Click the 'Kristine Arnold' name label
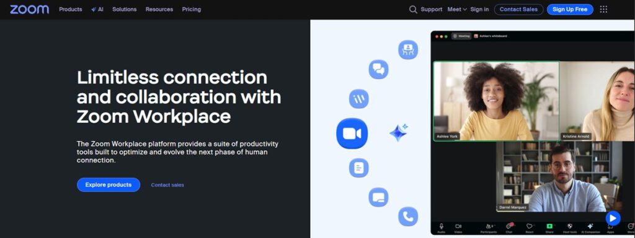Image resolution: width=635 pixels, height=238 pixels. point(577,137)
